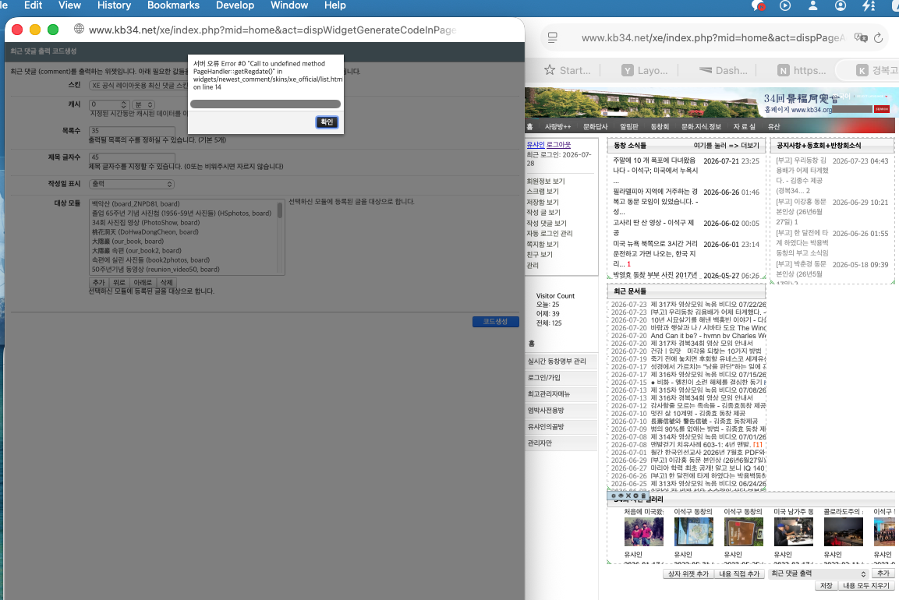Open 자동 로그인 관리 link
This screenshot has height=600, width=899.
point(549,233)
